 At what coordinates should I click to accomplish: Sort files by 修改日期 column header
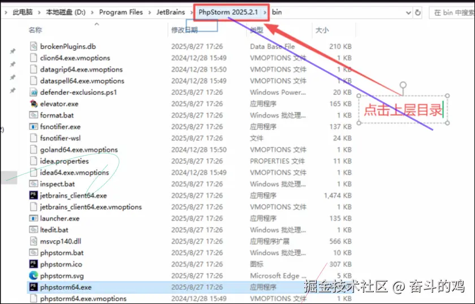pos(184,30)
